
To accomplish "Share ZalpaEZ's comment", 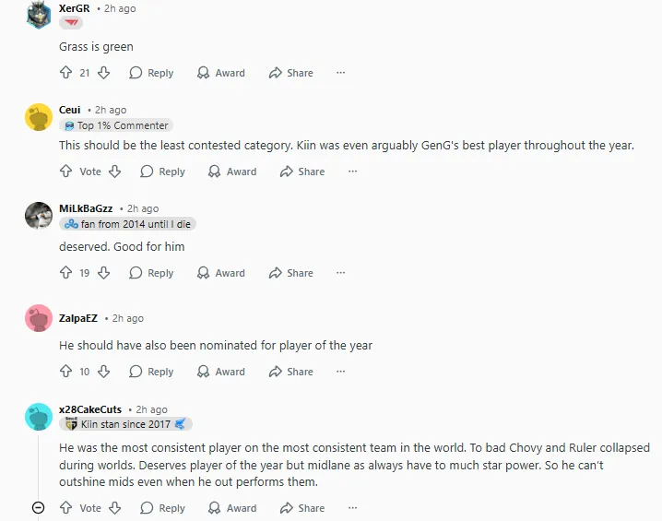I will [x=290, y=372].
